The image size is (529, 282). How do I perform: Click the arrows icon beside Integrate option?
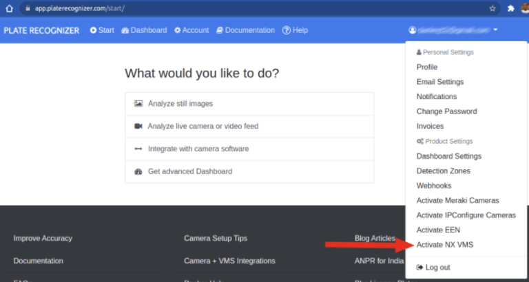pyautogui.click(x=138, y=149)
